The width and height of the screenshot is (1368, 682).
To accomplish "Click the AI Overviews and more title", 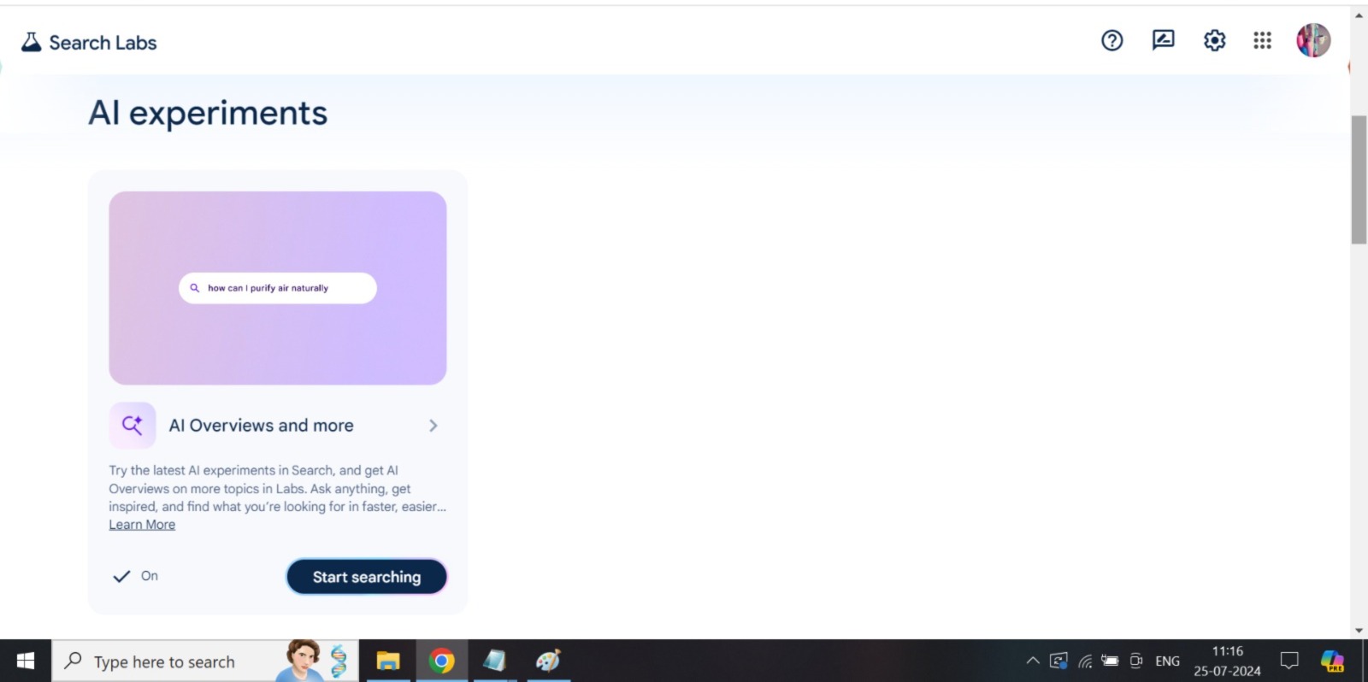I will [x=261, y=426].
